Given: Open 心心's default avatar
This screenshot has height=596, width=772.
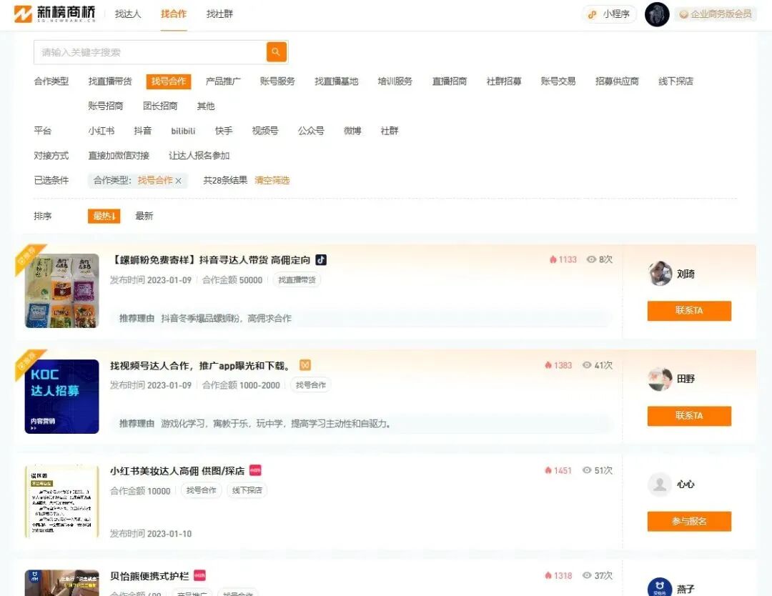Looking at the screenshot, I should [x=660, y=485].
